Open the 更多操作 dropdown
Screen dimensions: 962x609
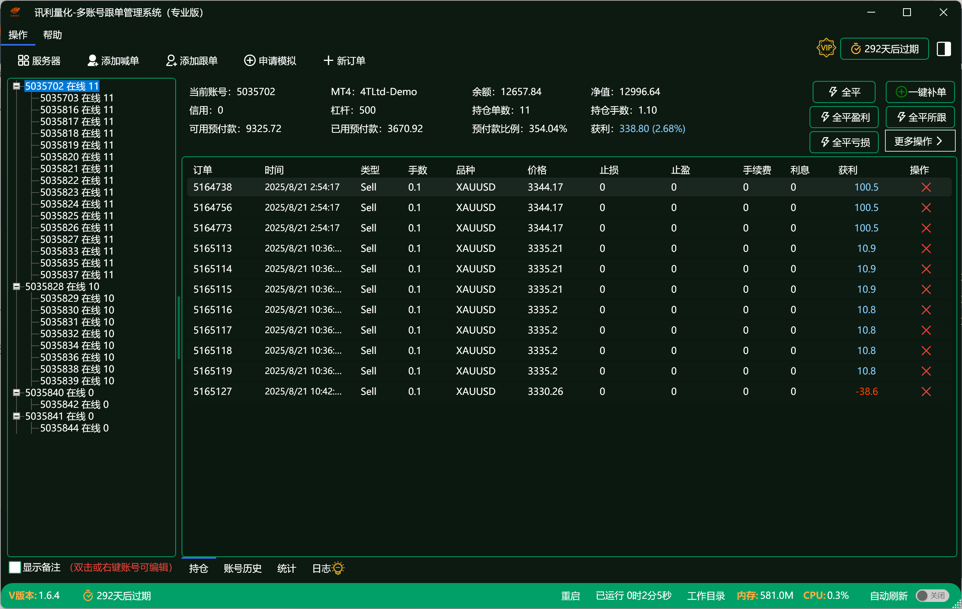pyautogui.click(x=920, y=141)
